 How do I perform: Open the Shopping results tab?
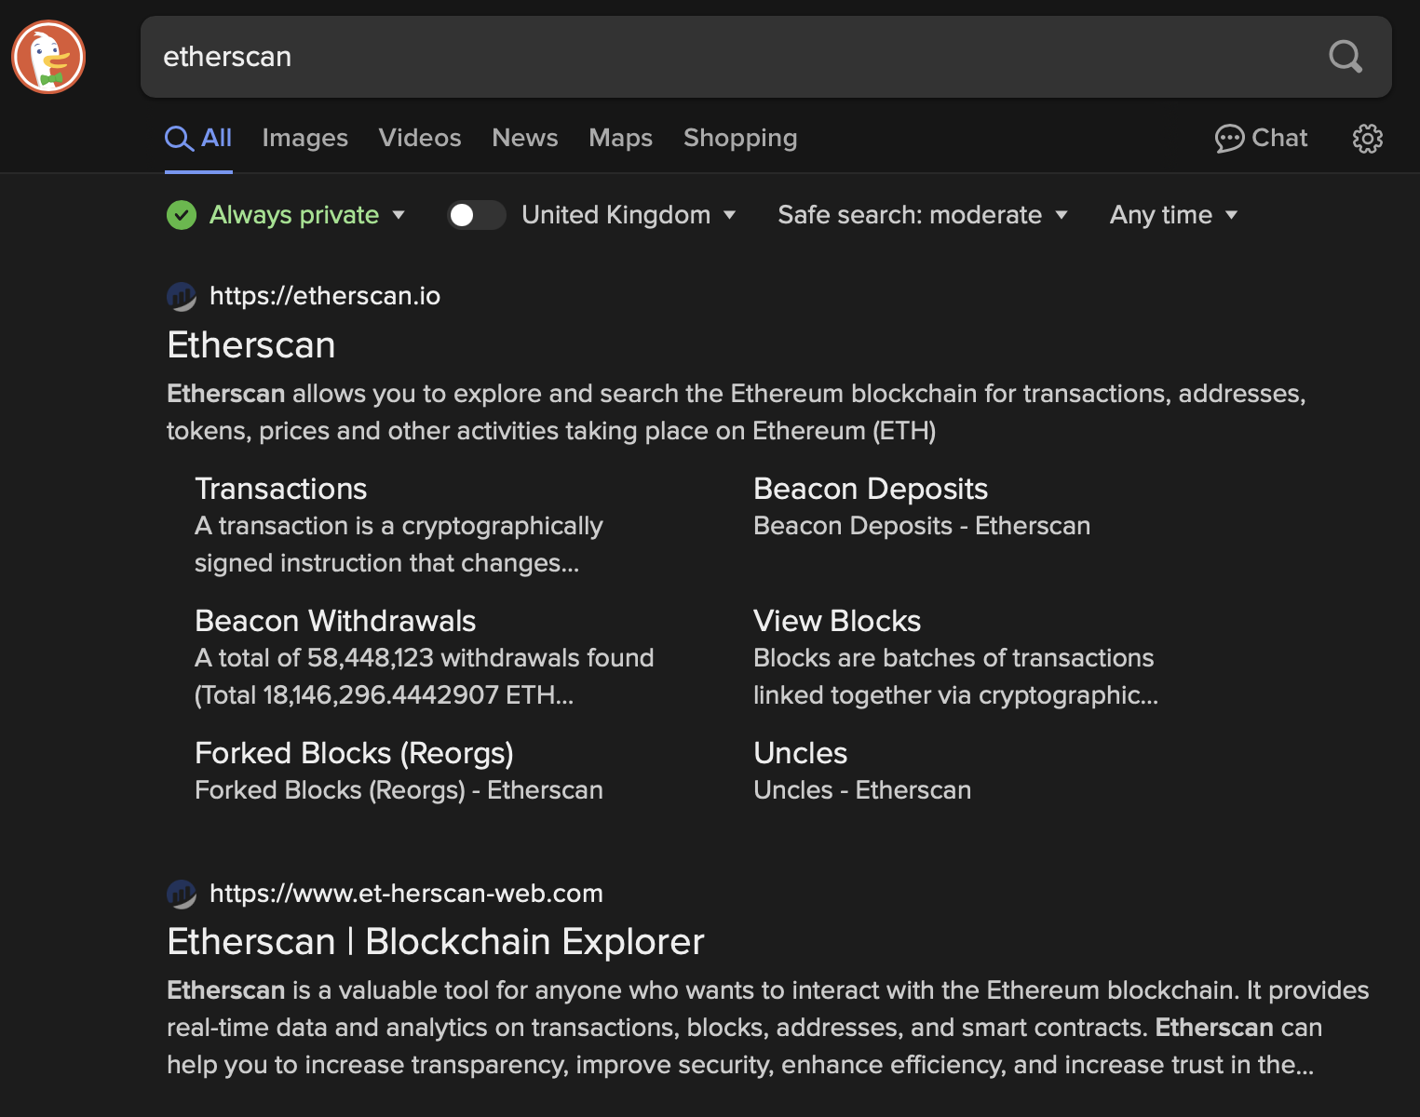pos(739,138)
